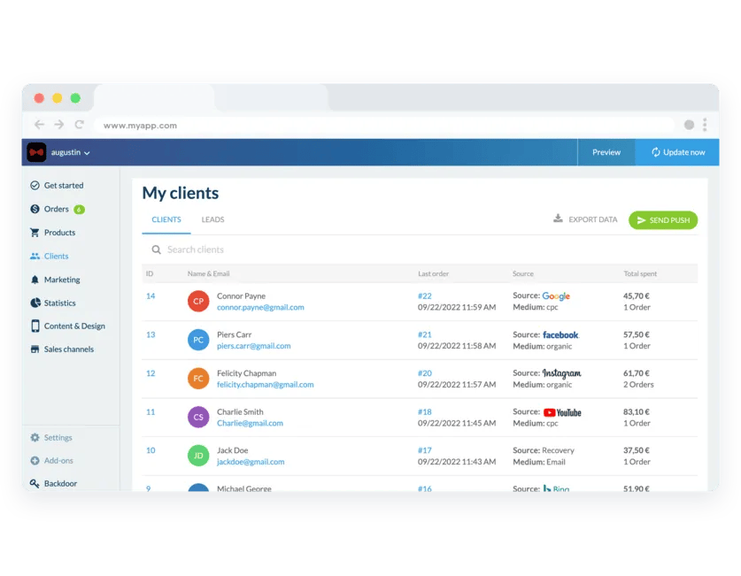Open Settings with the gear icon

[33, 437]
